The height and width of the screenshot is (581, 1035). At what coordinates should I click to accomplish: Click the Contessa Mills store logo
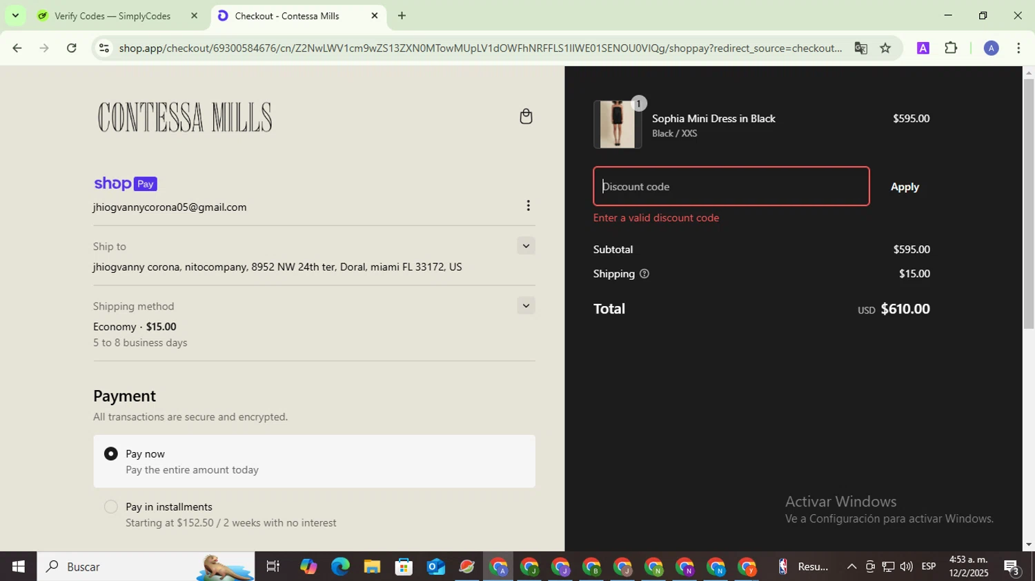185,117
